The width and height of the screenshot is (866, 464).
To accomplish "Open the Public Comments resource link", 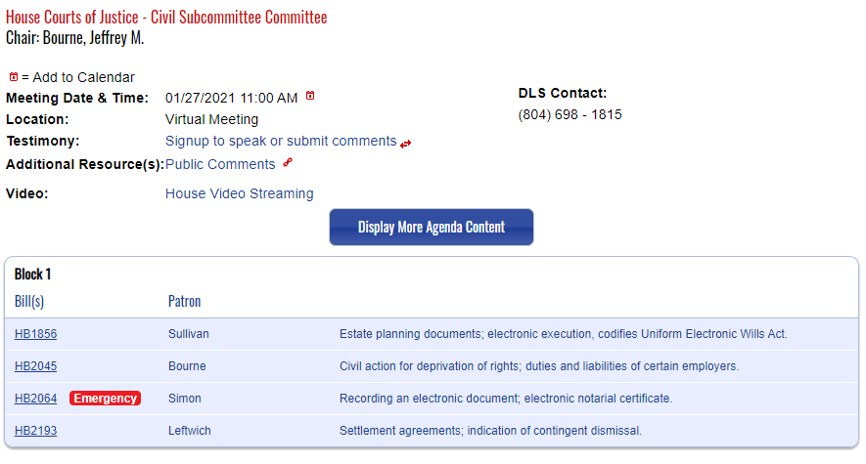I will (220, 164).
